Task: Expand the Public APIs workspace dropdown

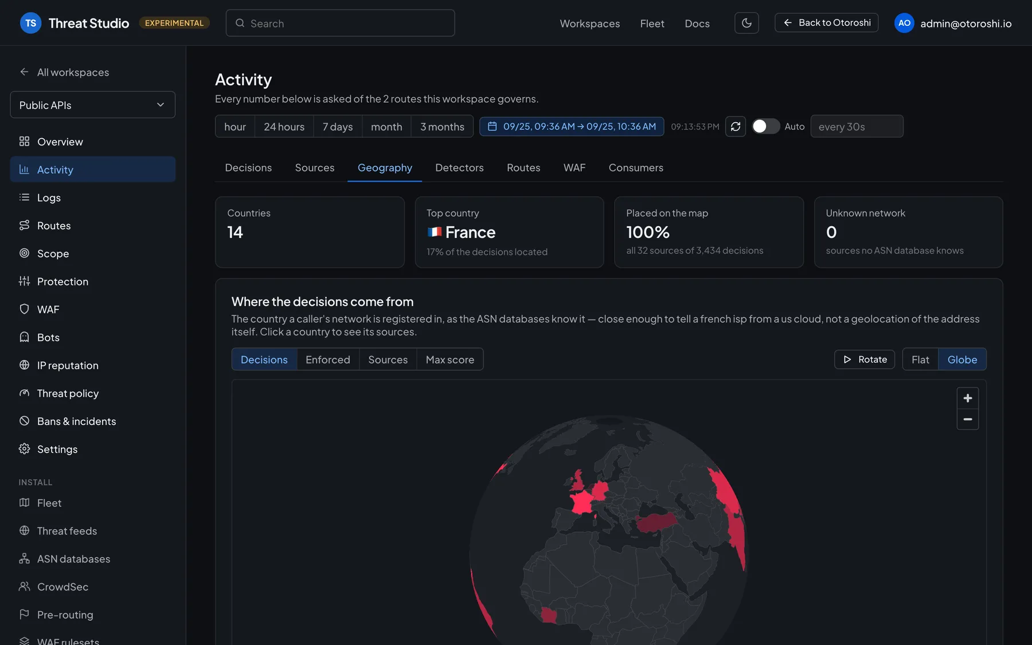Action: [93, 105]
